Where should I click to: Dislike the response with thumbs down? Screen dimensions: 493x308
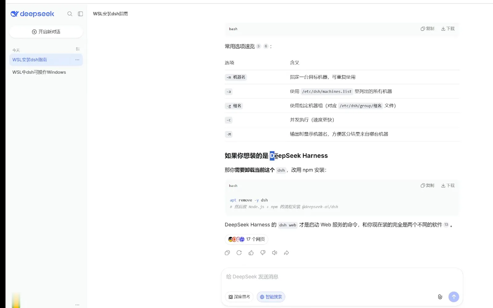coord(263,253)
